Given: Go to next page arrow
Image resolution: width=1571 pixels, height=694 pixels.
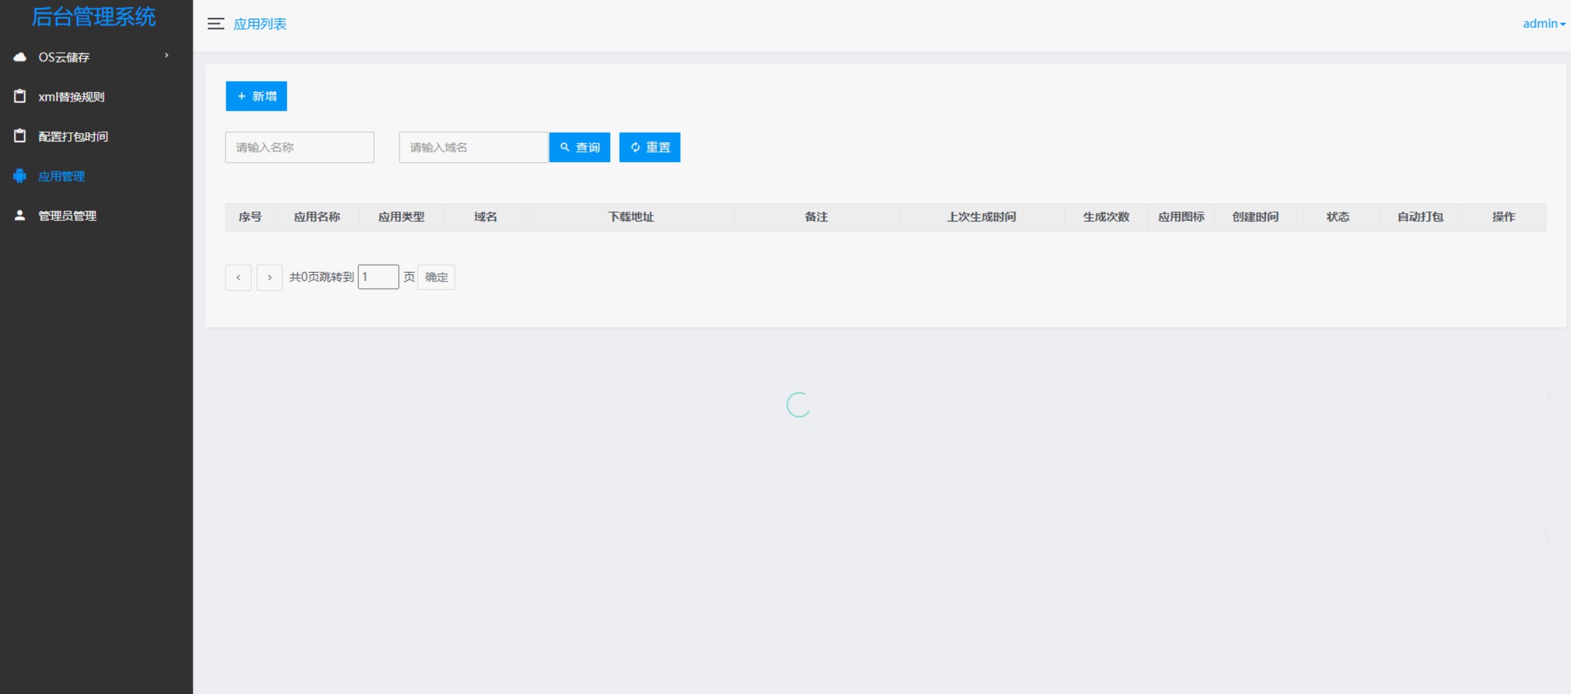Looking at the screenshot, I should [270, 277].
